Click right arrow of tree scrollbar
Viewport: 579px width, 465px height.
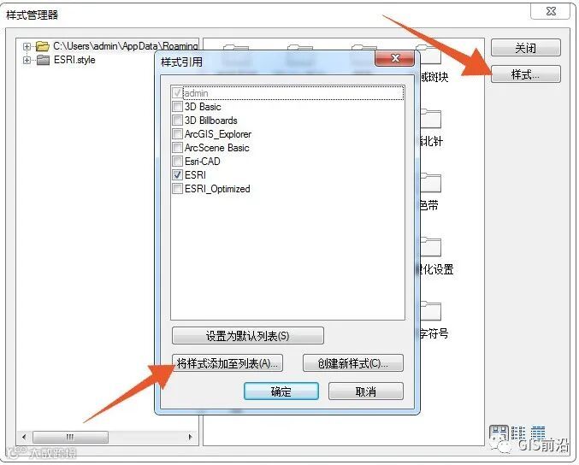[190, 438]
